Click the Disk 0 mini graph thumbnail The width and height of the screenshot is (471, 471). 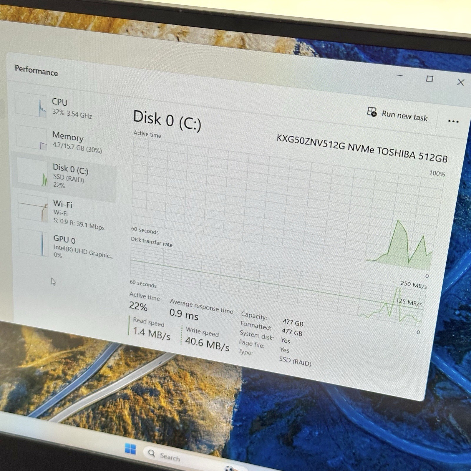(32, 172)
